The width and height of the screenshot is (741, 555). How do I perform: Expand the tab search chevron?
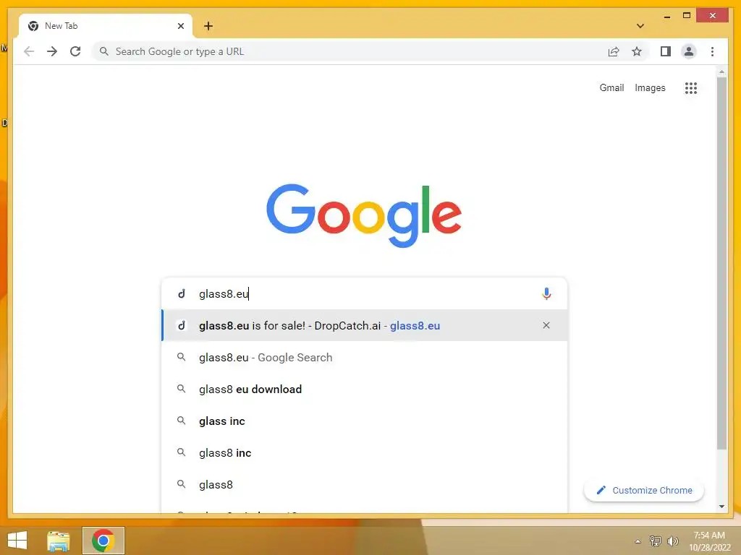click(640, 26)
